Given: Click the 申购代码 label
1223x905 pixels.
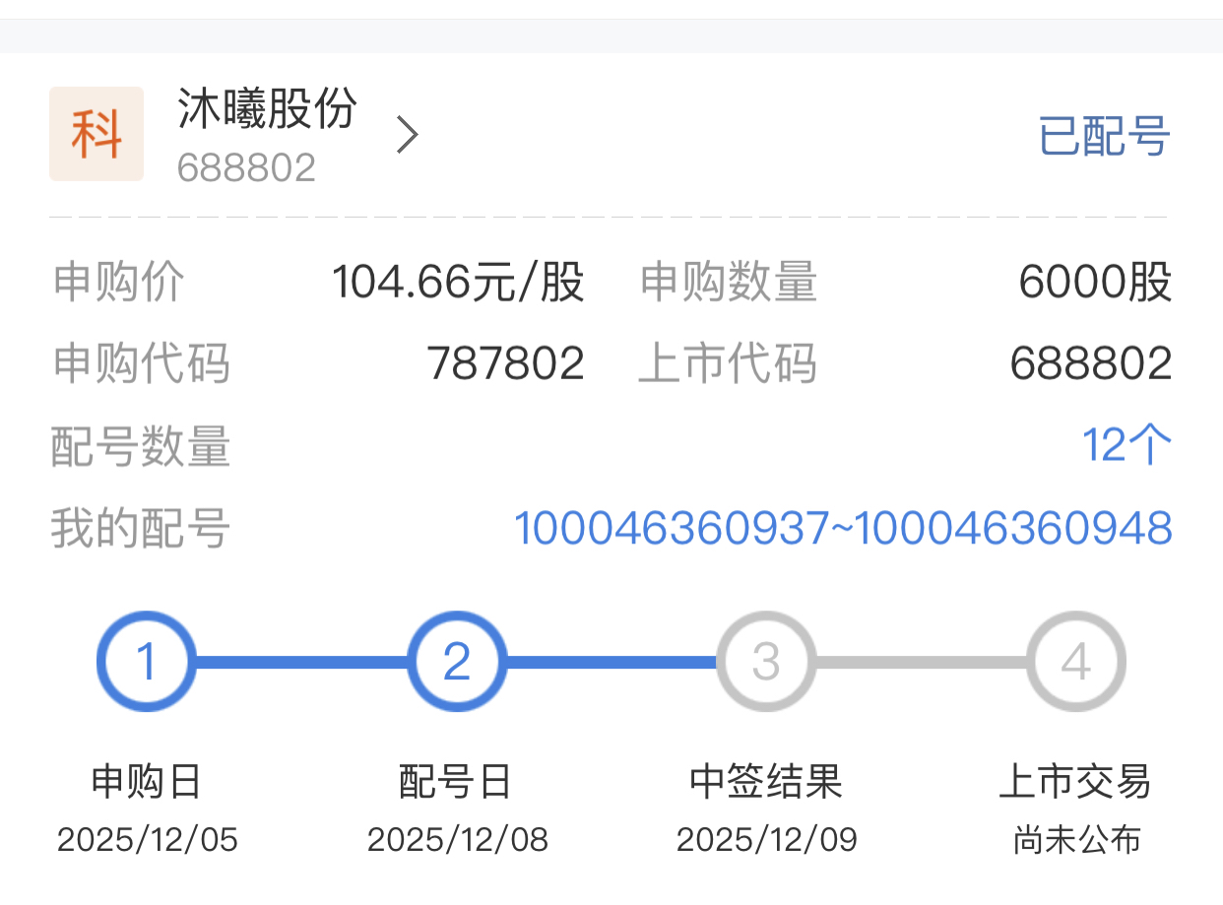Looking at the screenshot, I should [141, 363].
